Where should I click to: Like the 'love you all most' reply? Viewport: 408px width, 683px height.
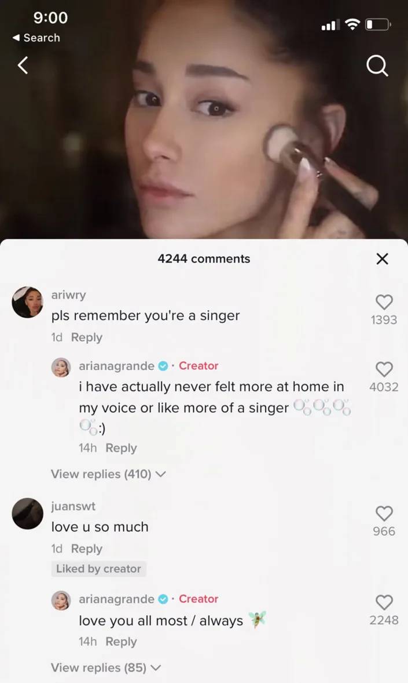pyautogui.click(x=384, y=602)
